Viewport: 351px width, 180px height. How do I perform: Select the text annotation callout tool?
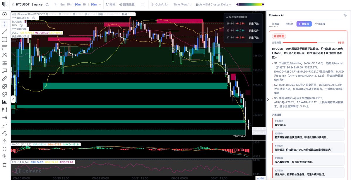coord(4,71)
